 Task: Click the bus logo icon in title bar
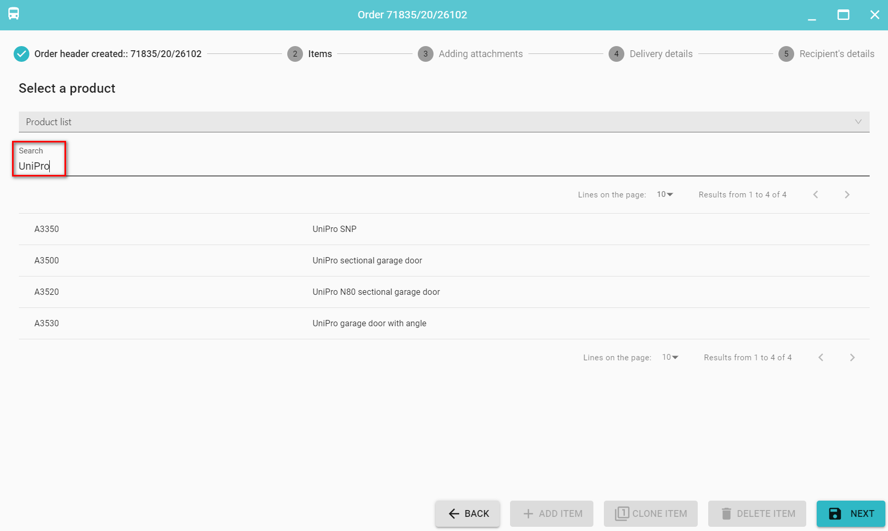(x=14, y=14)
